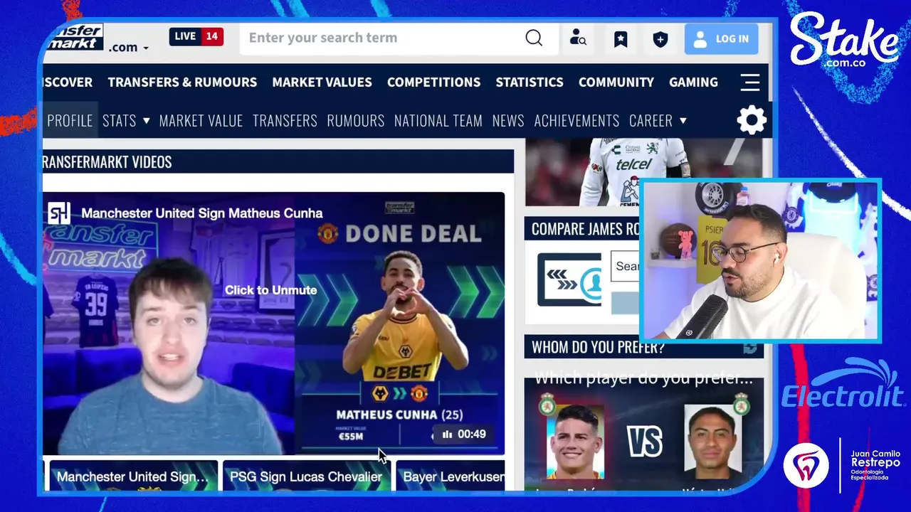Select the PROFILE tab

[69, 120]
